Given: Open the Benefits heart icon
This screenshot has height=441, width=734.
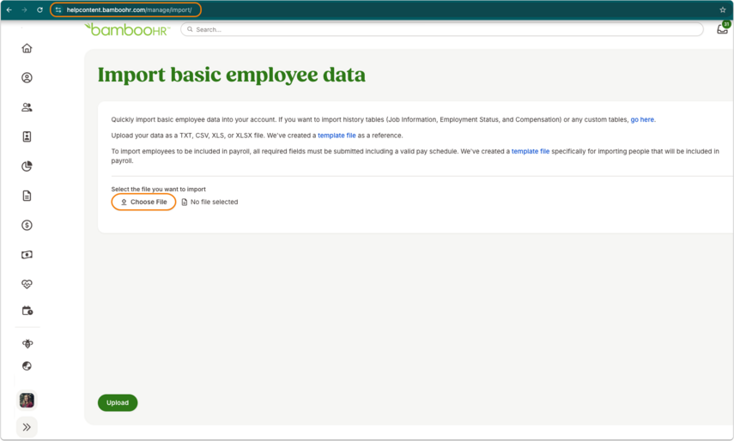Looking at the screenshot, I should pyautogui.click(x=27, y=284).
